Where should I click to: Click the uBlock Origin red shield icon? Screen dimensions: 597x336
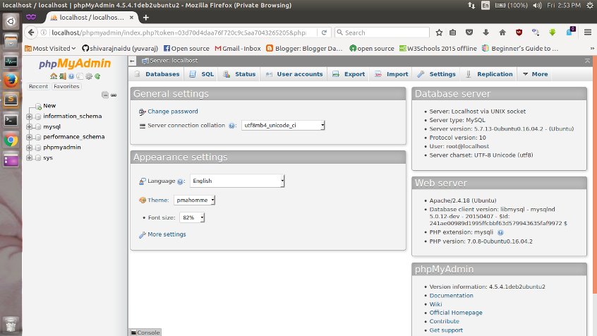[x=519, y=32]
